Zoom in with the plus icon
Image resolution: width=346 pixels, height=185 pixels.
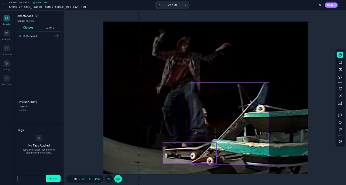[x=89, y=179]
